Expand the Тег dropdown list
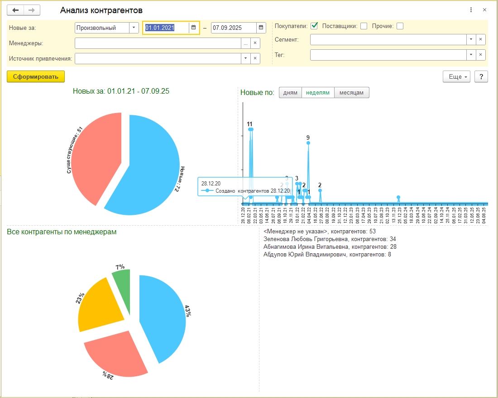The width and height of the screenshot is (498, 398). [471, 55]
